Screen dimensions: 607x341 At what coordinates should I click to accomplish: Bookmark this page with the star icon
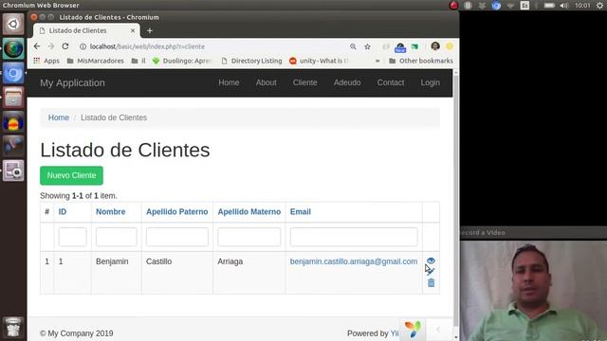coord(367,46)
